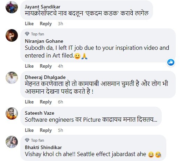181x161 pixels.
Task: Reply to Niranjan Gohane's comment
Action: click(x=46, y=66)
